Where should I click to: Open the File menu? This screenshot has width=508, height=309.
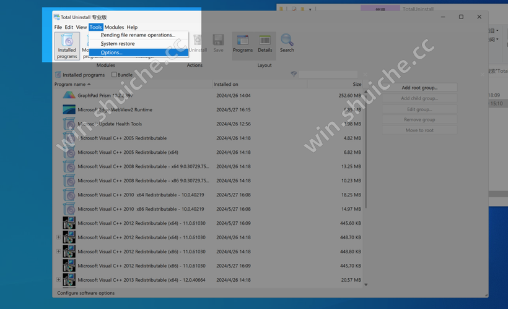[x=58, y=27]
